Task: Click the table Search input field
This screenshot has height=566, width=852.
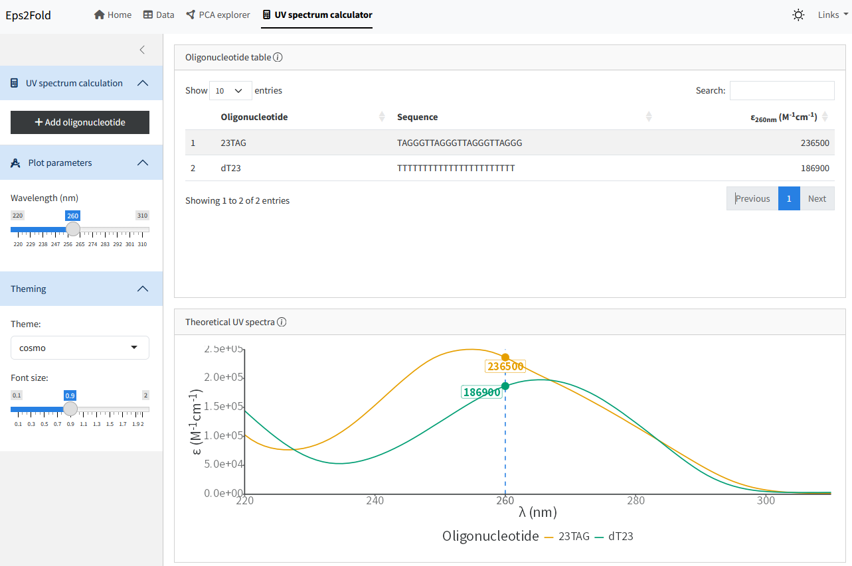Action: (x=782, y=90)
